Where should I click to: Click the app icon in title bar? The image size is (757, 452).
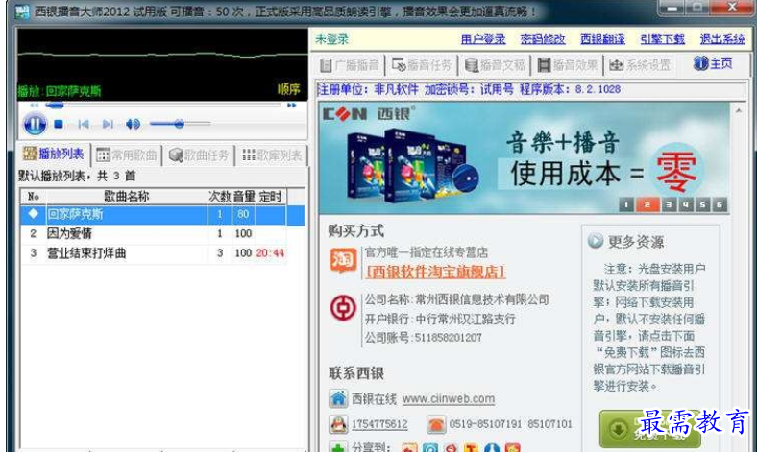tap(22, 12)
